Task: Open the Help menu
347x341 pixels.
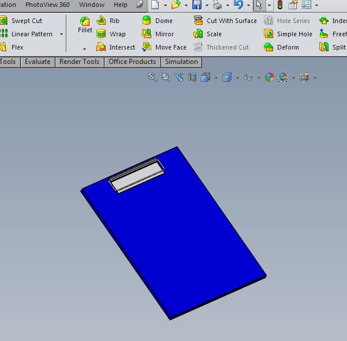Action: [121, 5]
